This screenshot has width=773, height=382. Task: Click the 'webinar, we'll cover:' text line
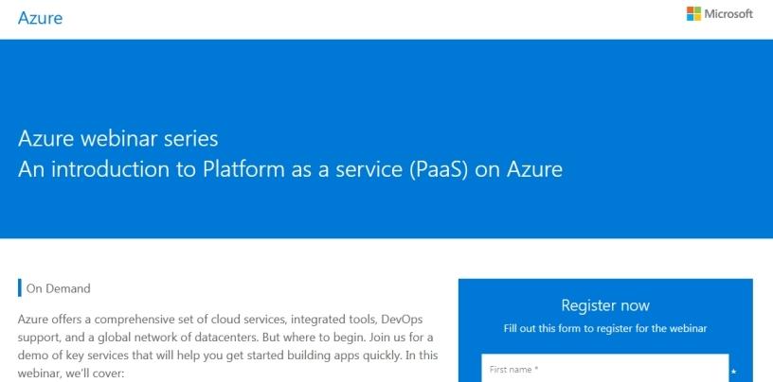click(78, 373)
